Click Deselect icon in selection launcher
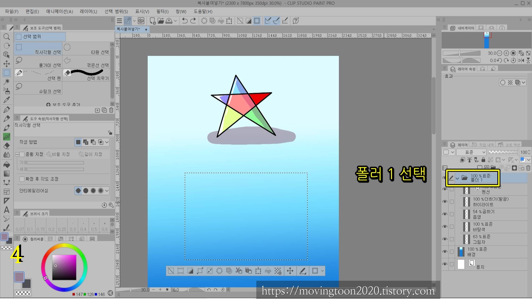532x299 pixels. [171, 271]
